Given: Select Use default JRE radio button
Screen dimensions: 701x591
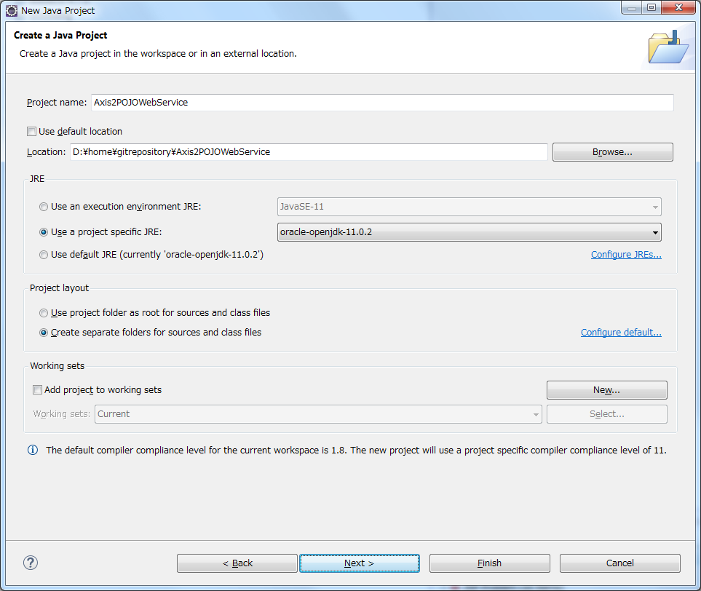Looking at the screenshot, I should 44,255.
